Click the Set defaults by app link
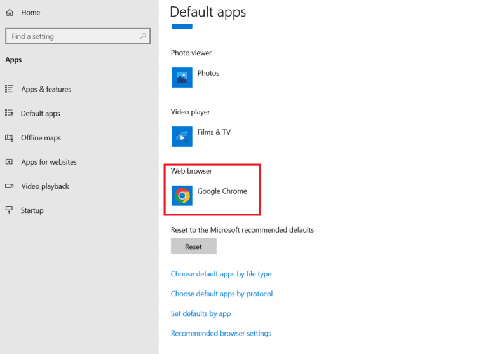The height and width of the screenshot is (354, 488). tap(201, 313)
